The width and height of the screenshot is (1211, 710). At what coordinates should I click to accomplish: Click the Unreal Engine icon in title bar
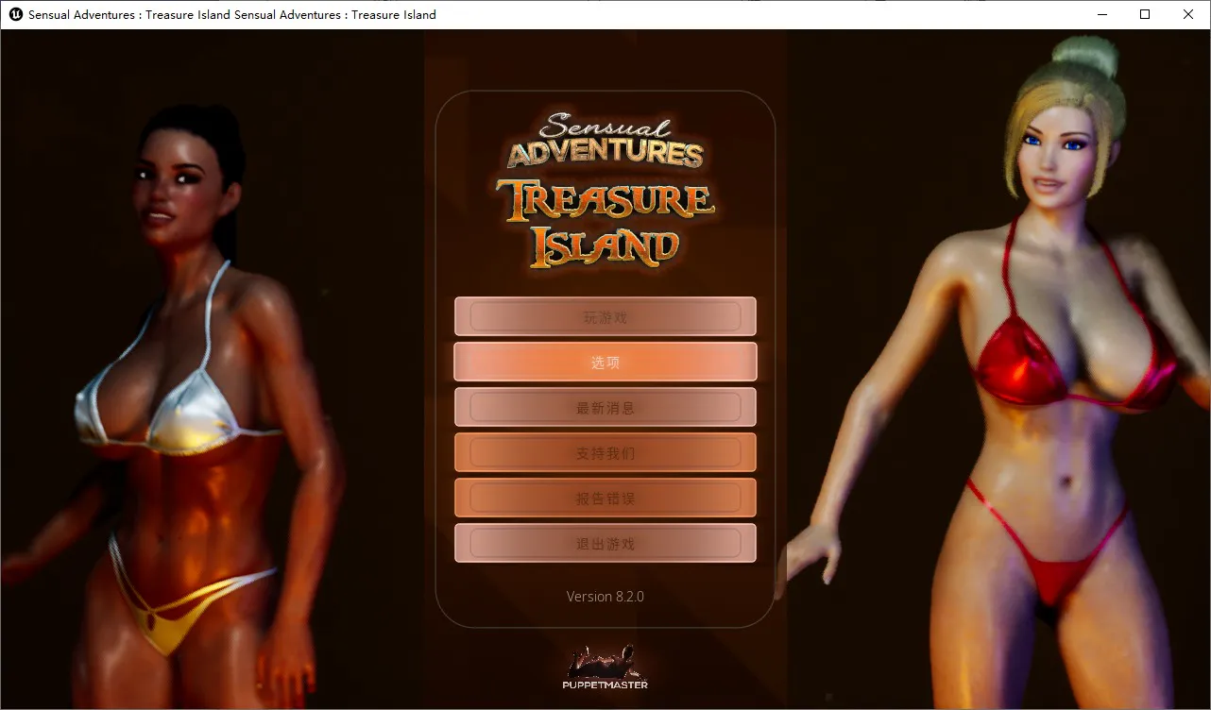(x=15, y=14)
